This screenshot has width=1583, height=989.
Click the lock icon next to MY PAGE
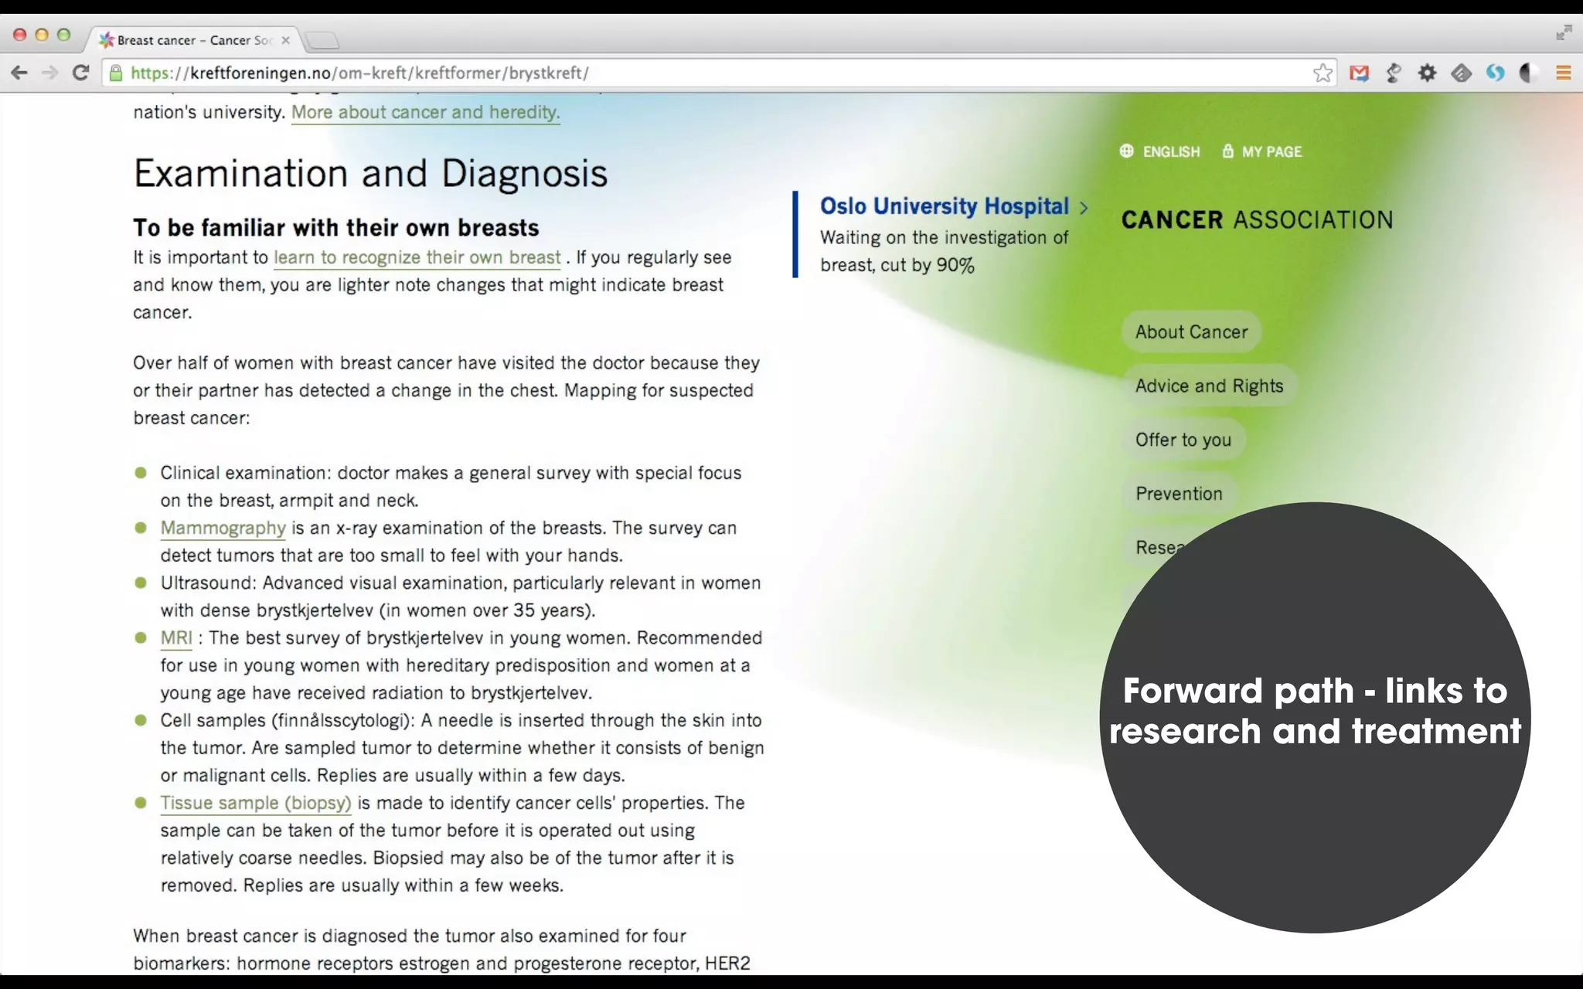[1227, 151]
